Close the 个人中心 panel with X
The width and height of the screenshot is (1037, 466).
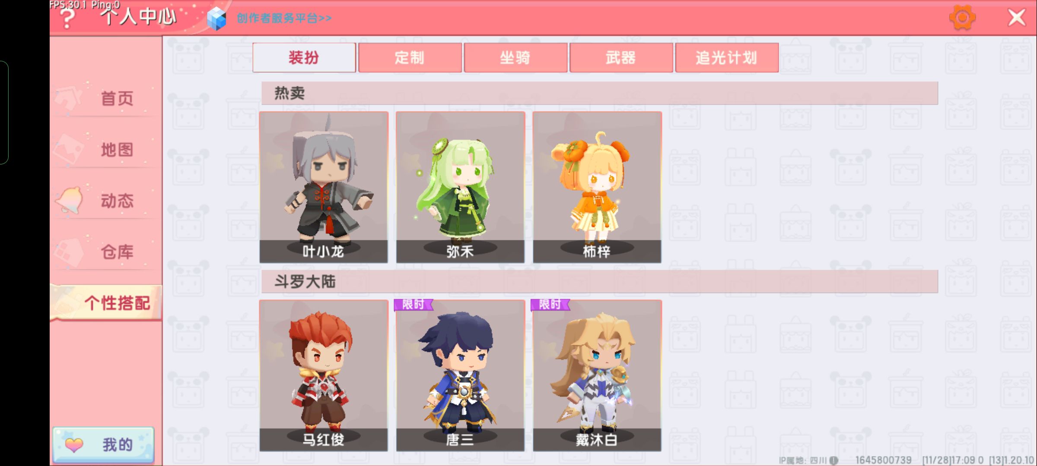1017,18
